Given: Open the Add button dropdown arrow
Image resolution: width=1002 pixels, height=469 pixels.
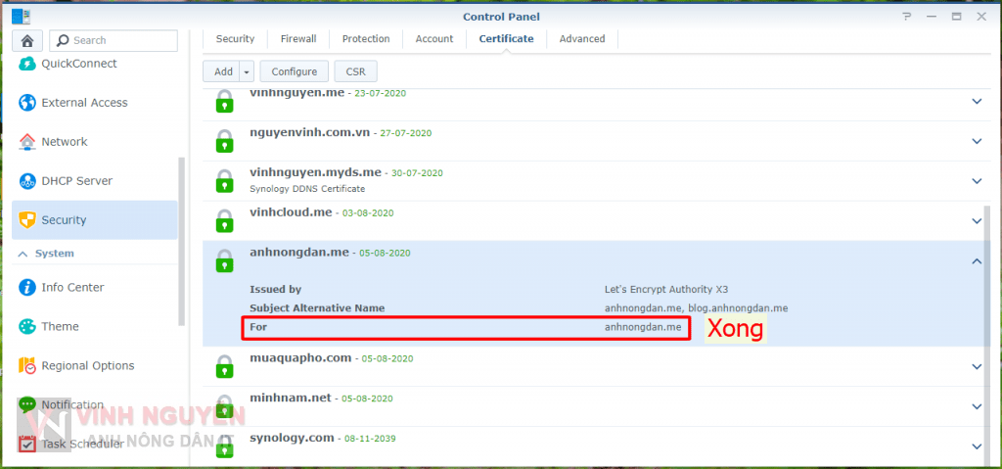Looking at the screenshot, I should 247,71.
